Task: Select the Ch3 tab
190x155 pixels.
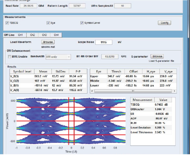Action: click(44, 35)
